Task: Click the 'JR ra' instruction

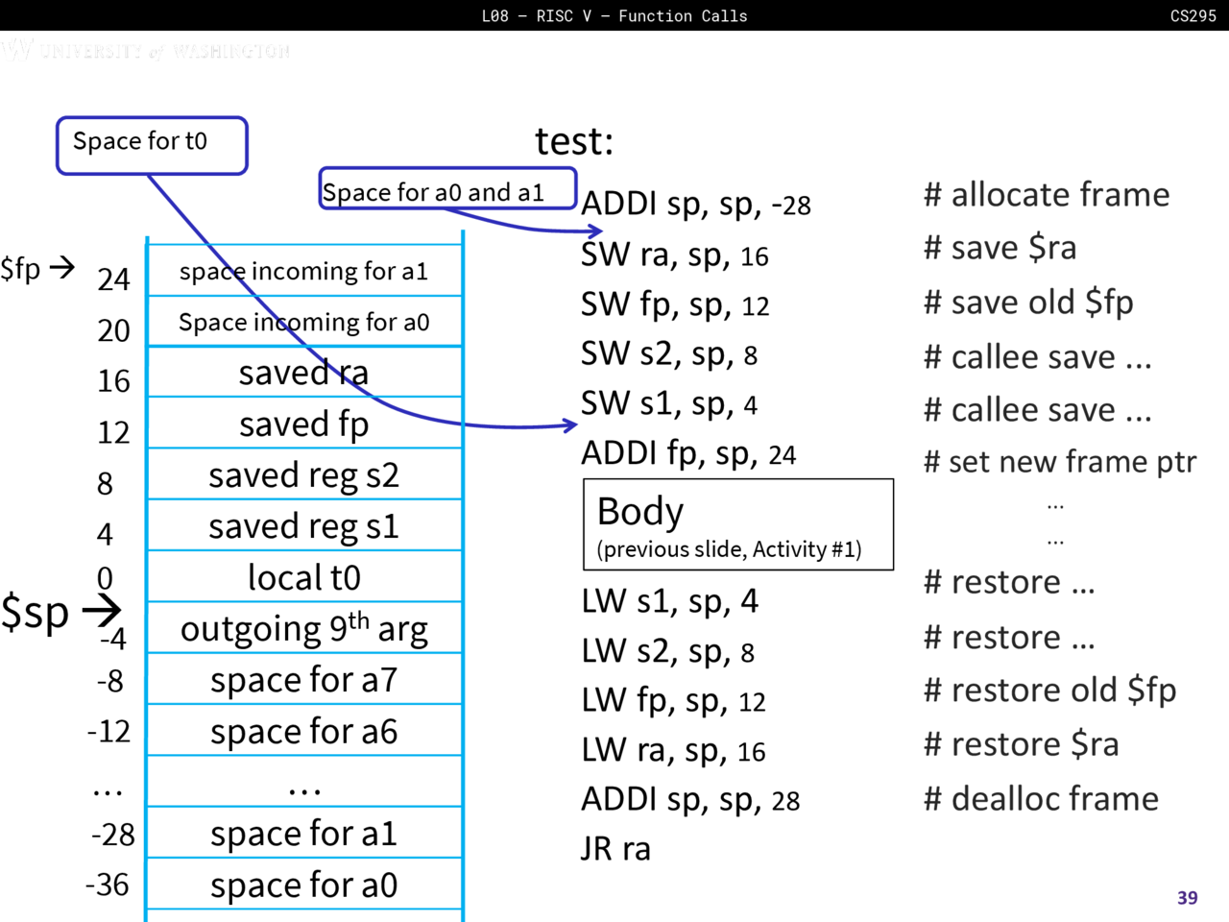Action: pos(615,849)
